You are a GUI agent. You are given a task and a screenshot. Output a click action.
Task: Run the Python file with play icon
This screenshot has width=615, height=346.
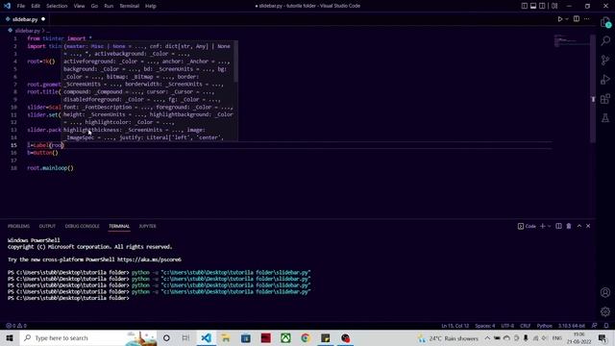pos(560,19)
